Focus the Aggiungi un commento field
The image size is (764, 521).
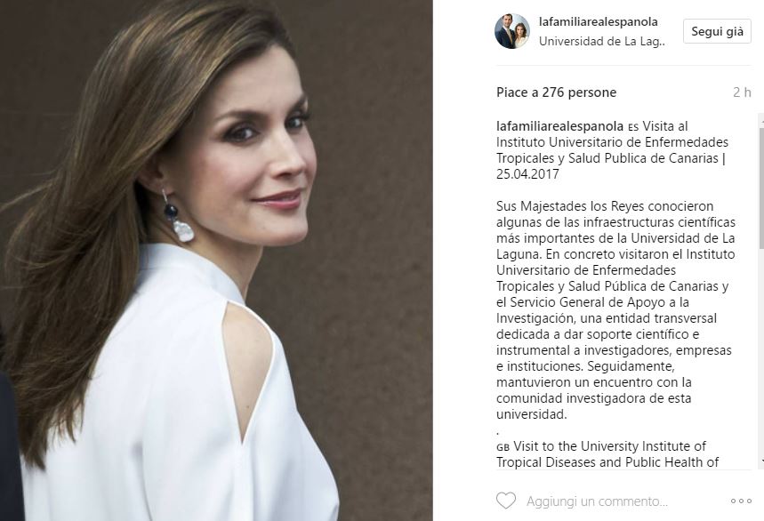(x=597, y=501)
